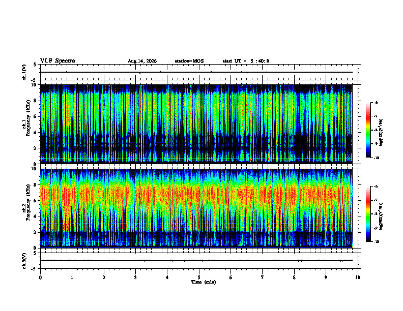Click the "-9" label on ch.2 color scale
Viewport: 403px width, 311px height.
(376, 228)
